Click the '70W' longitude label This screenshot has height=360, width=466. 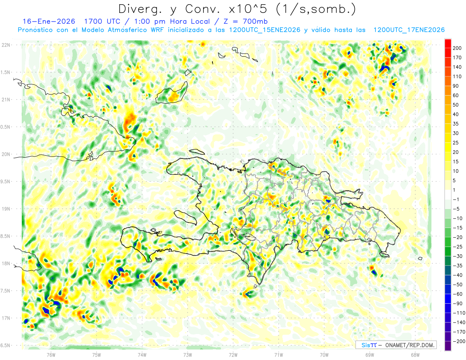click(324, 355)
